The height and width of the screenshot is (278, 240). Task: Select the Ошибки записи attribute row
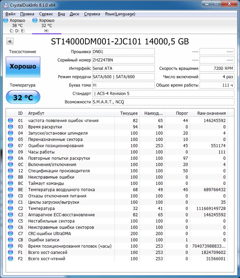click(117, 240)
